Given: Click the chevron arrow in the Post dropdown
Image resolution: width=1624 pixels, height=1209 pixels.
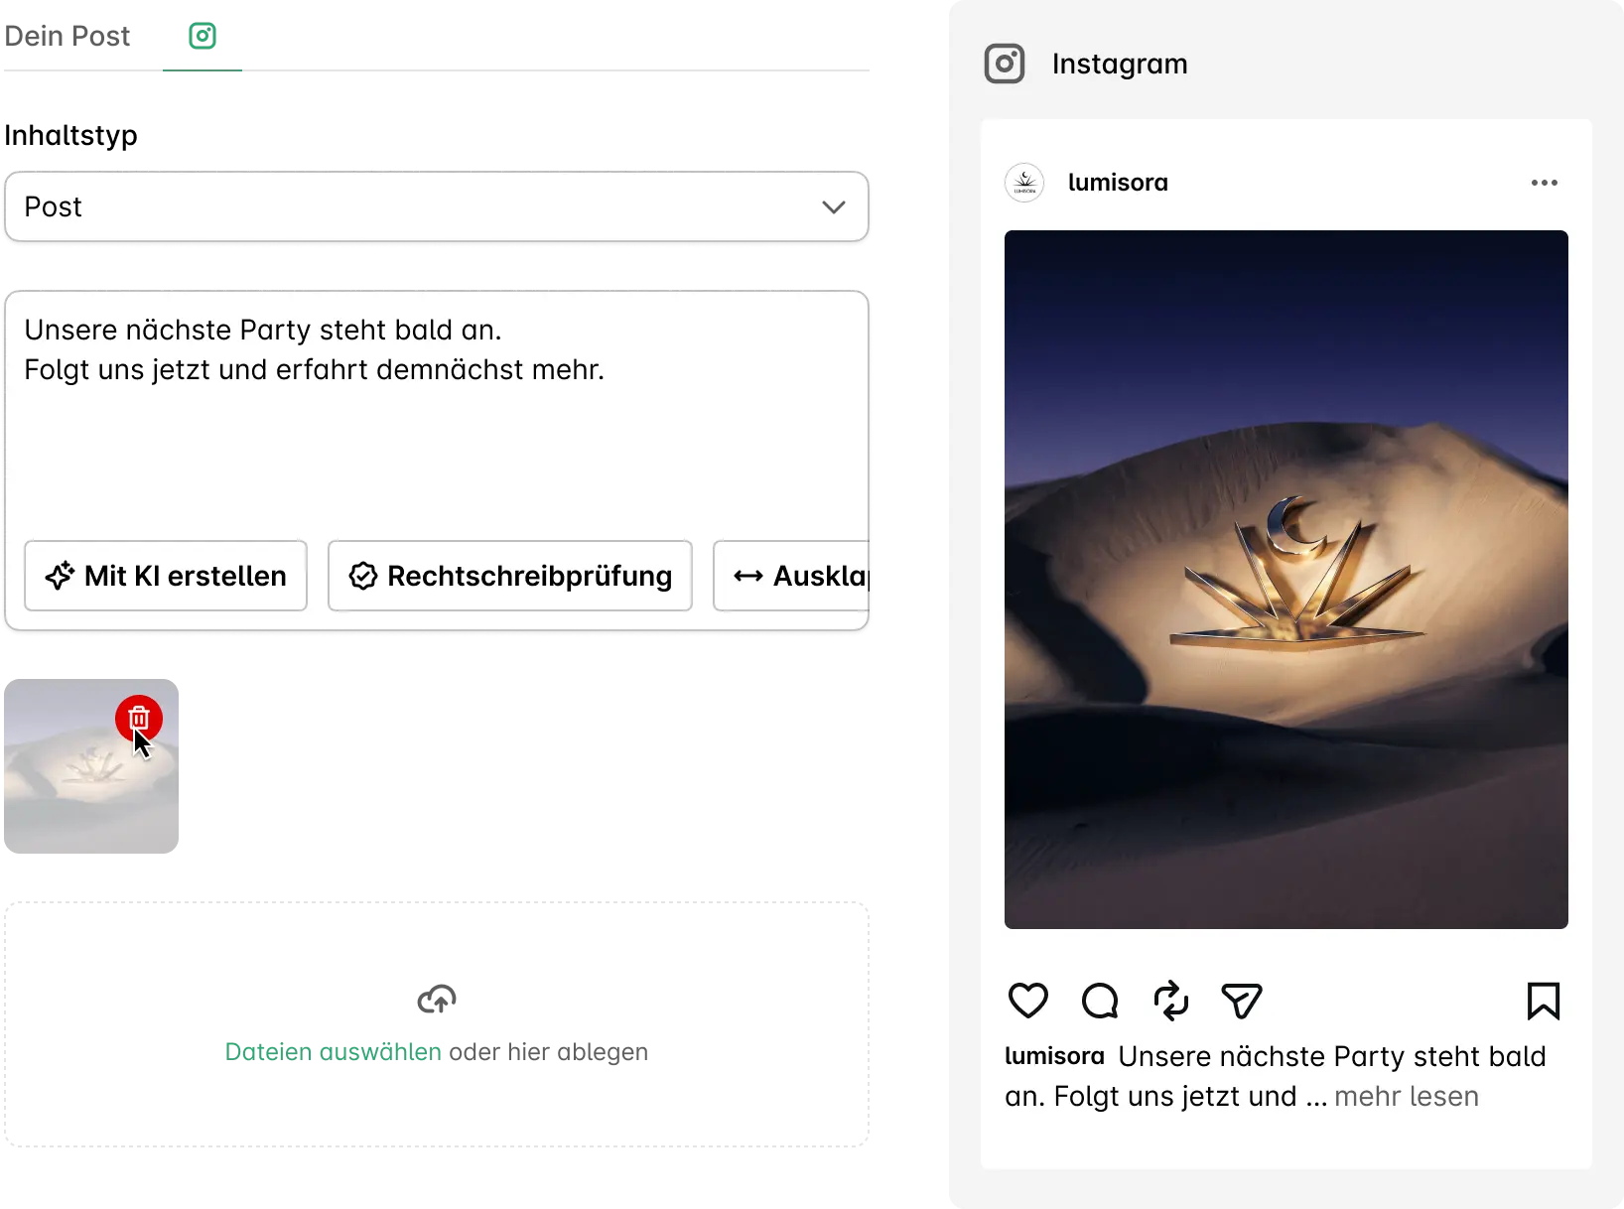Looking at the screenshot, I should [834, 206].
